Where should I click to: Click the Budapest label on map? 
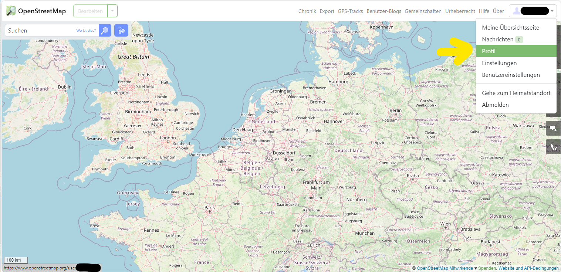491,242
